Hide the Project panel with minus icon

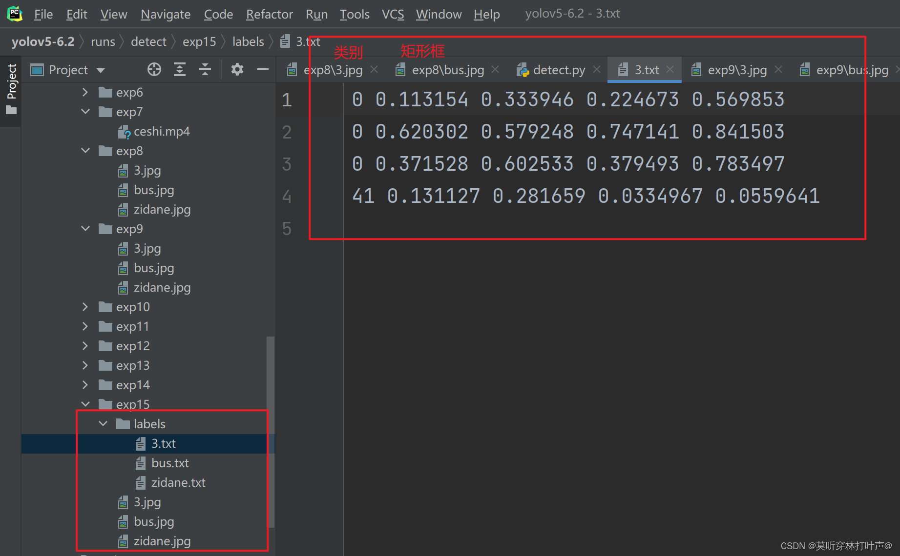click(263, 70)
